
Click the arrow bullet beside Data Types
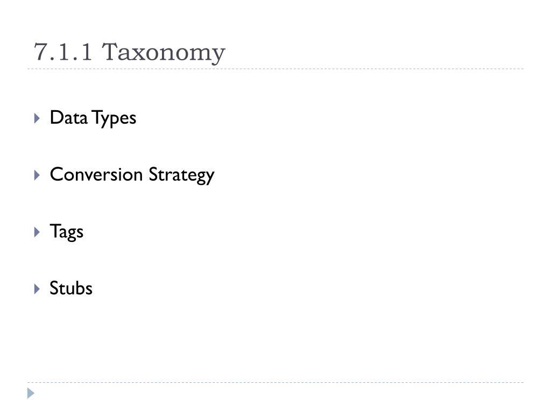coord(37,118)
